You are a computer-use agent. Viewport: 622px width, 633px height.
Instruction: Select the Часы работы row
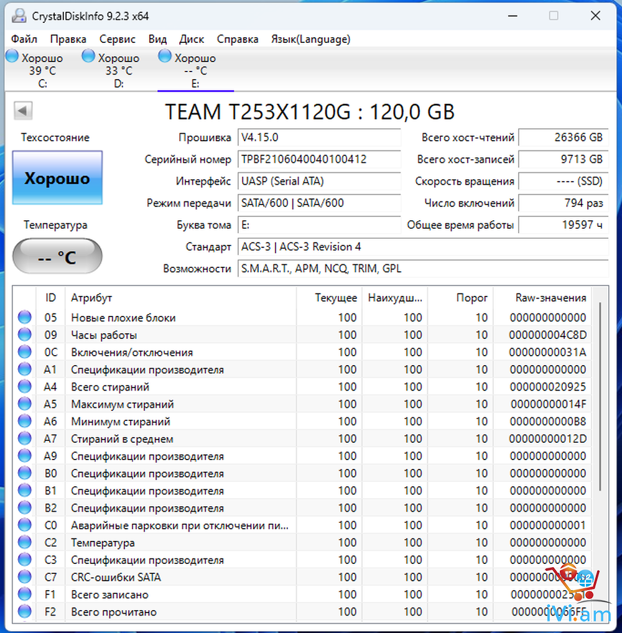click(x=303, y=335)
